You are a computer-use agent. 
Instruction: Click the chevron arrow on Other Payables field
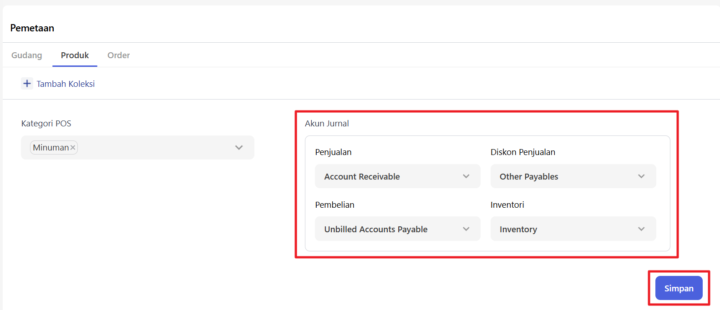coord(641,176)
